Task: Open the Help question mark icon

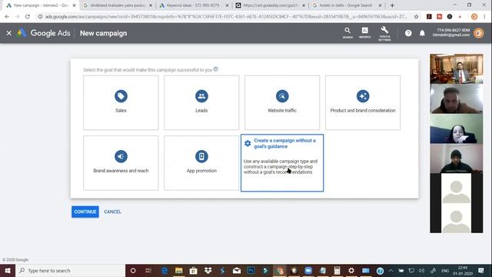Action: point(408,33)
